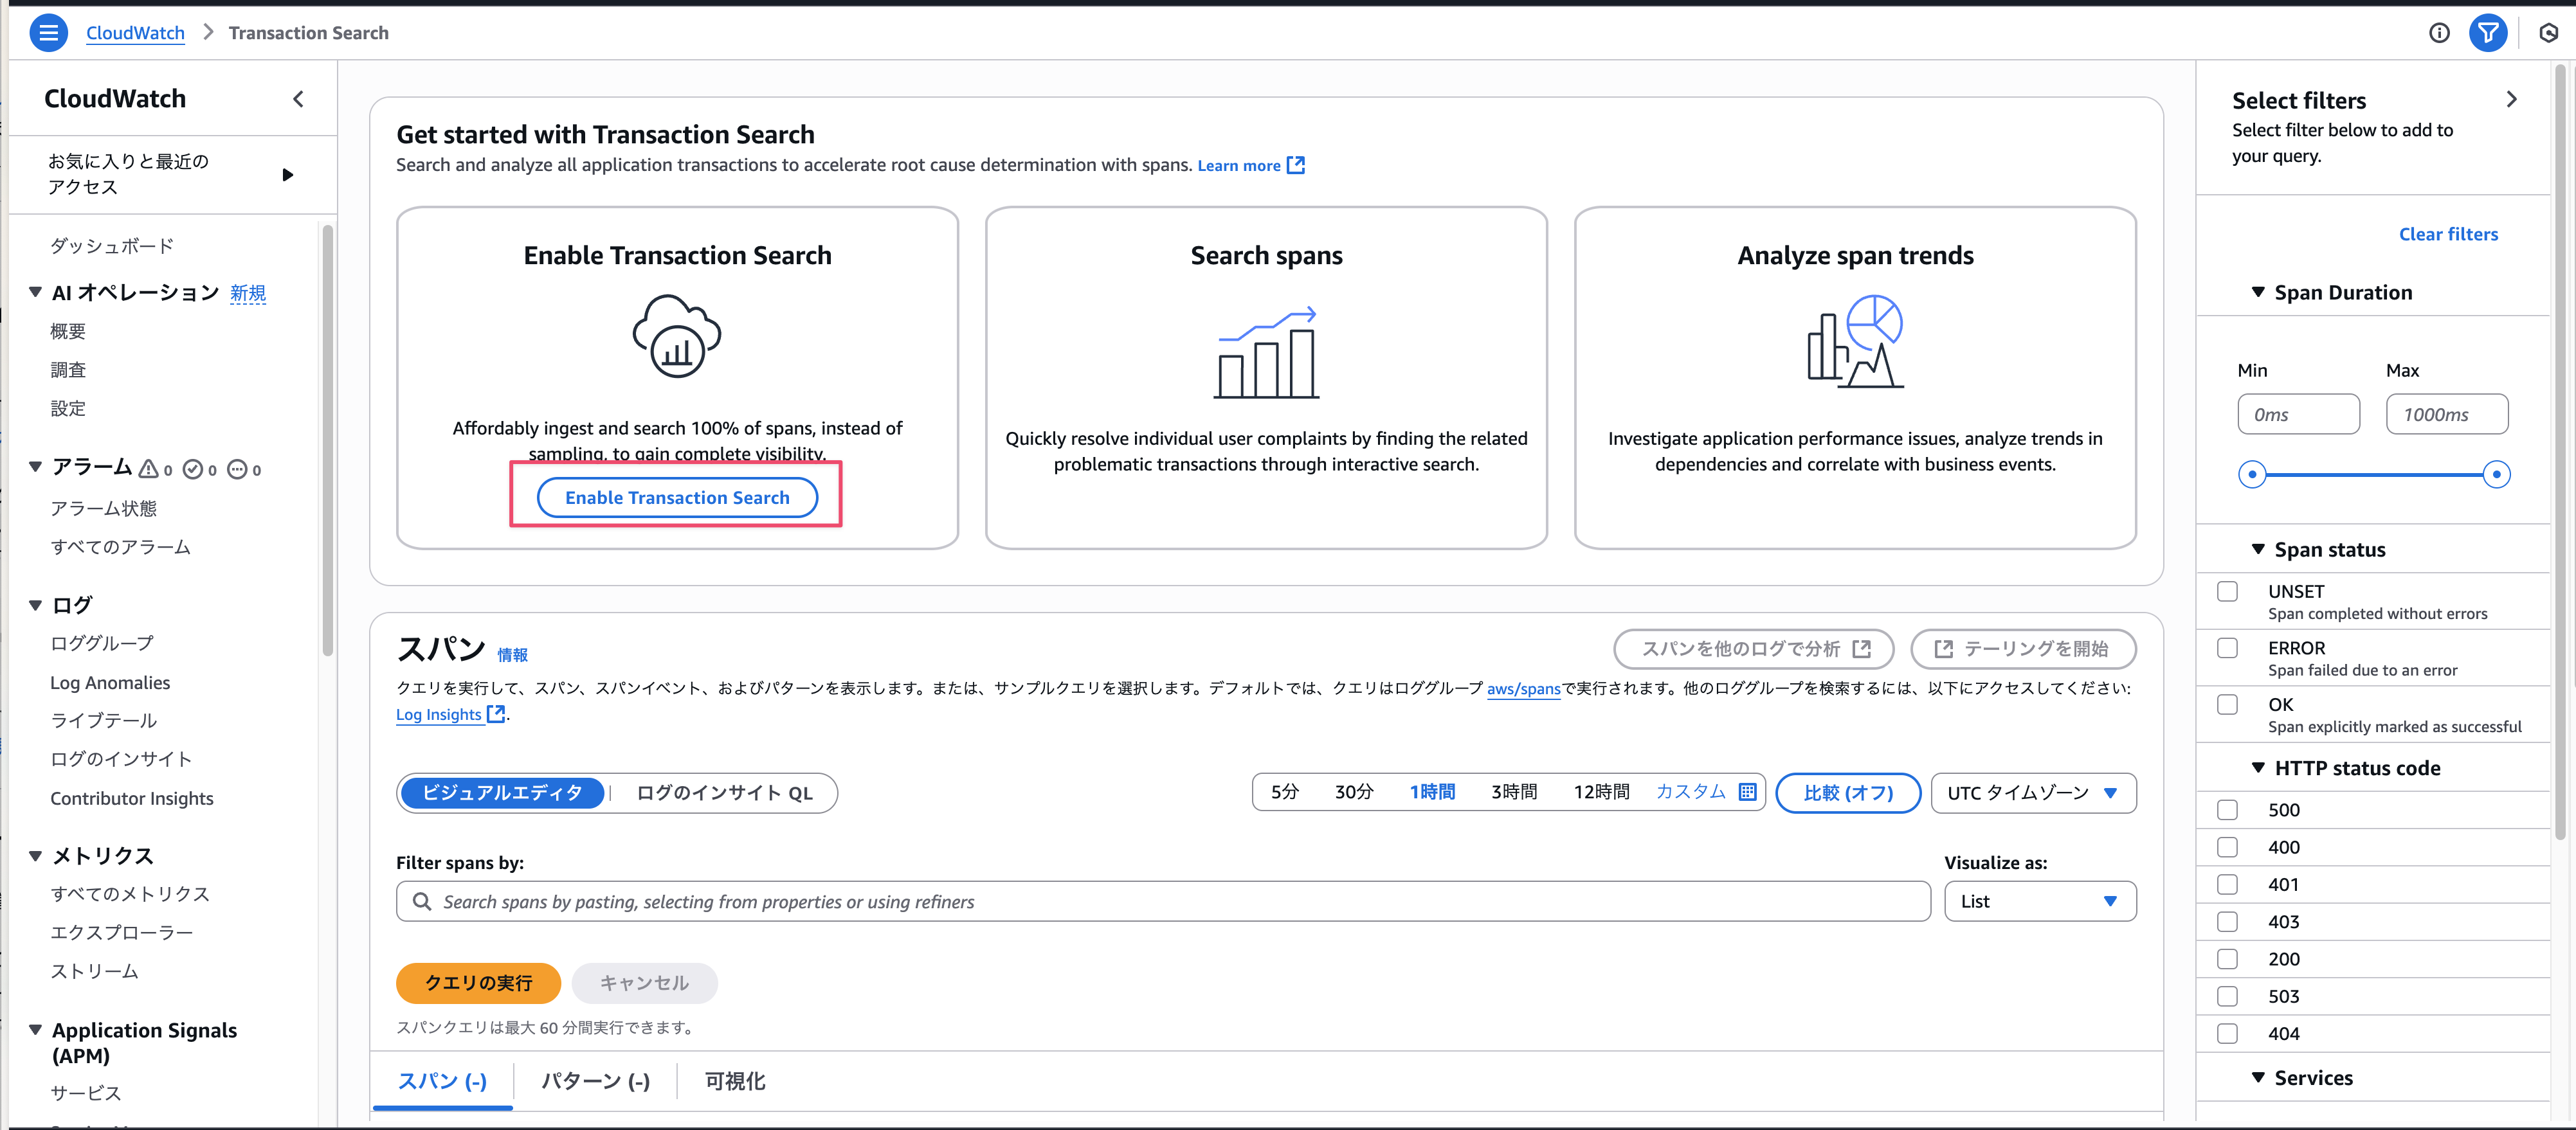Check HTTP status code 500
This screenshot has width=2576, height=1130.
pyautogui.click(x=2227, y=809)
